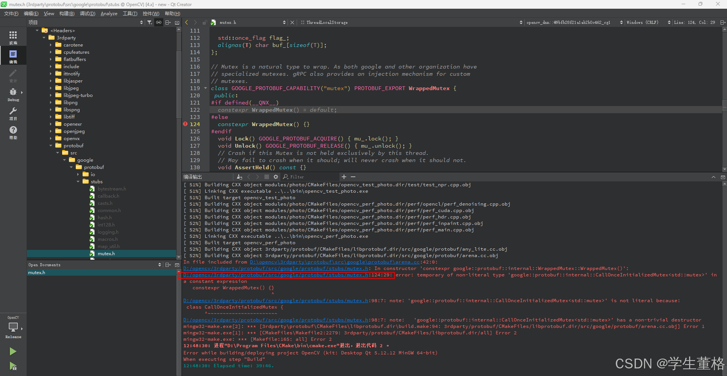Viewport: 727px width, 376px height.
Task: Split the Projects side panel
Action: pos(168,22)
